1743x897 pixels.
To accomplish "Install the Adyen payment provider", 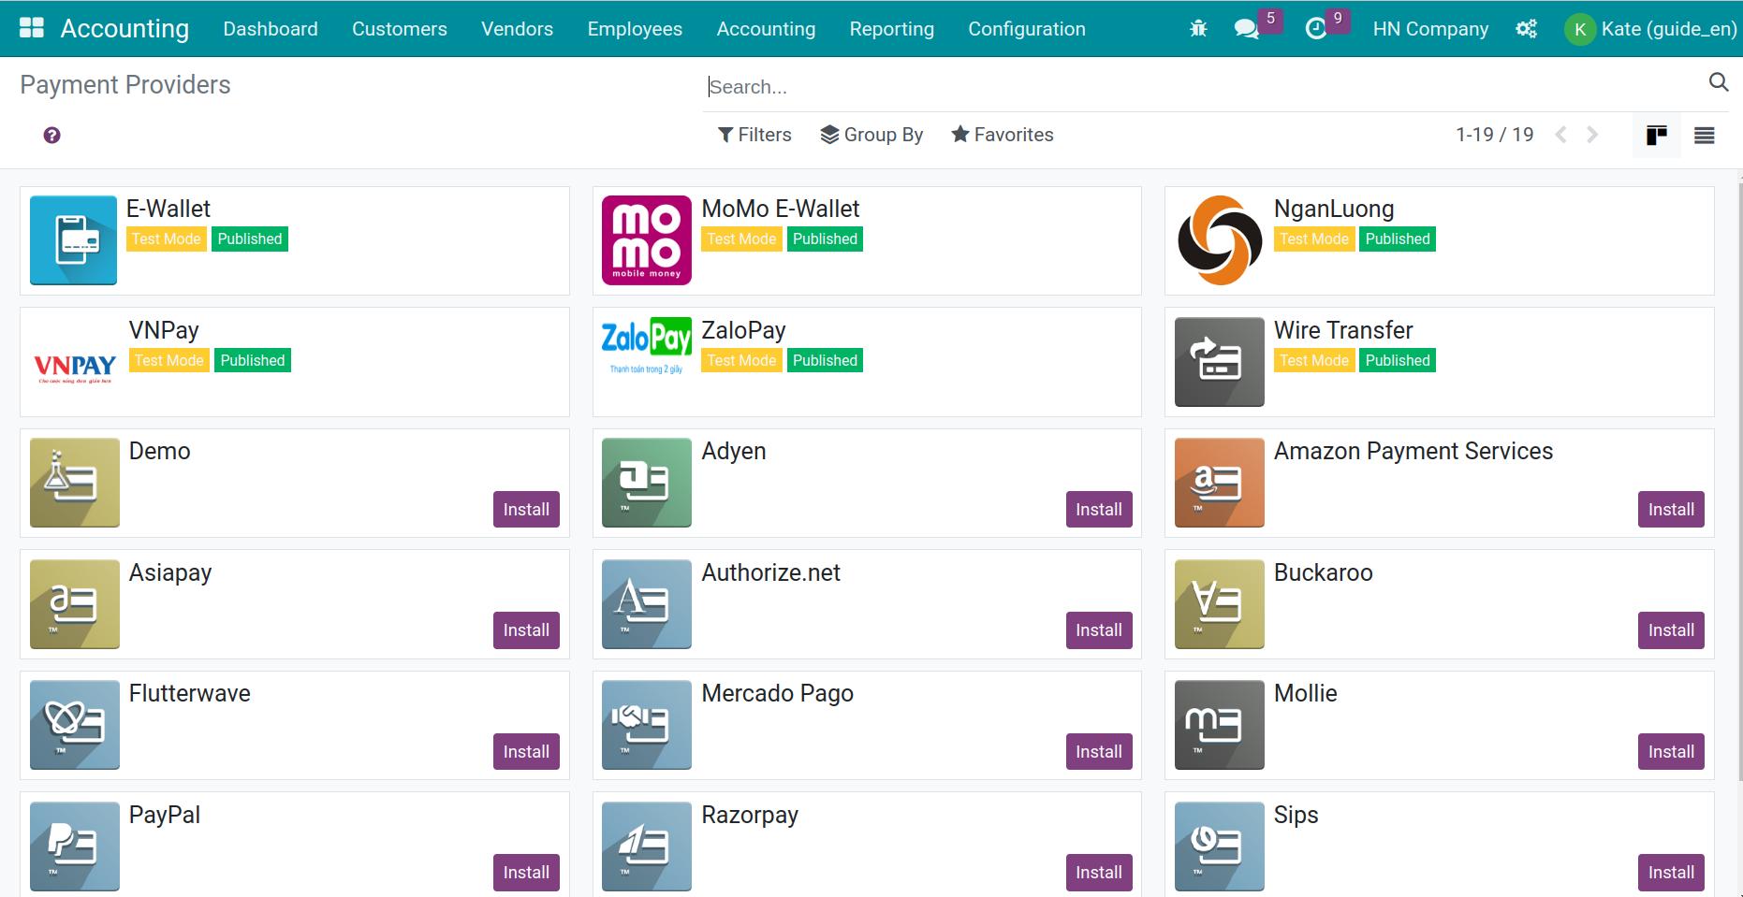I will click(x=1099, y=510).
